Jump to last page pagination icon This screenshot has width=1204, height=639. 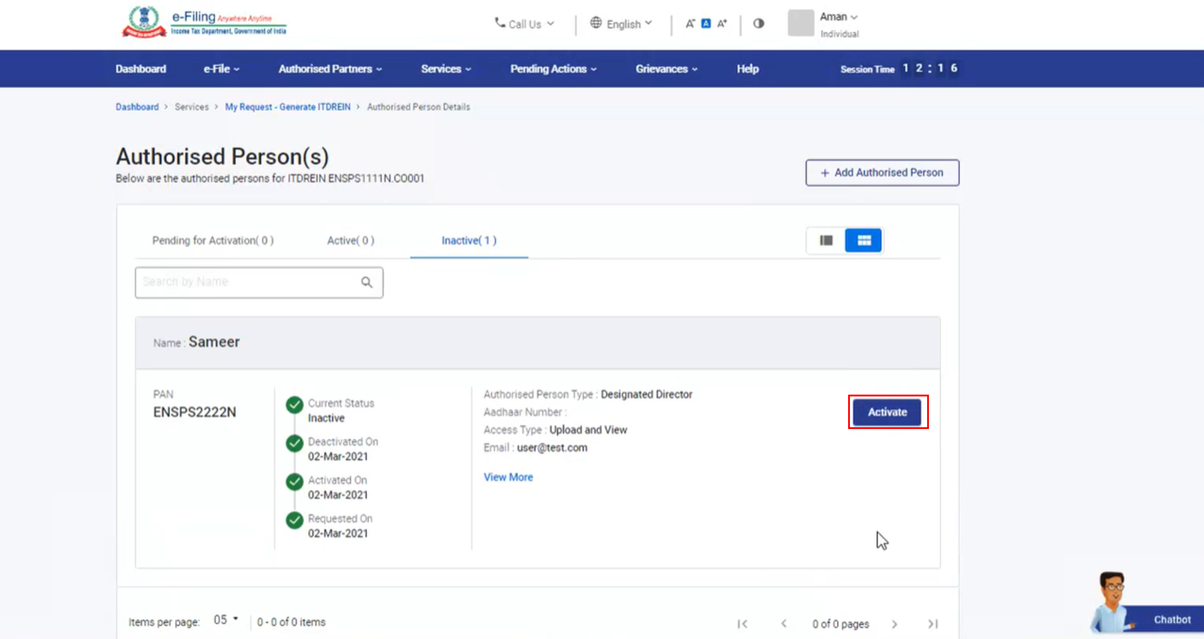933,624
